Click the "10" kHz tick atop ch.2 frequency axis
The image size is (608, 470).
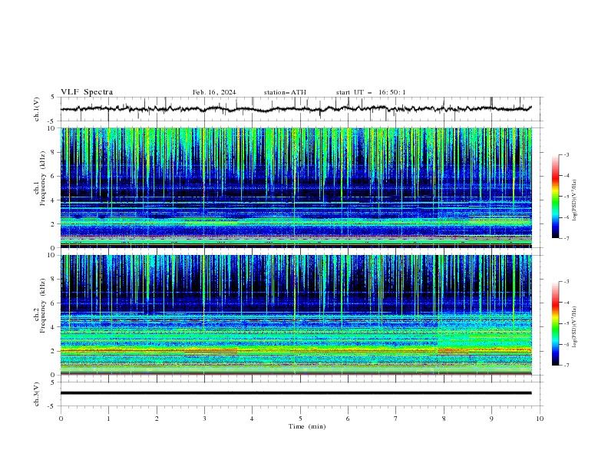[x=52, y=255]
